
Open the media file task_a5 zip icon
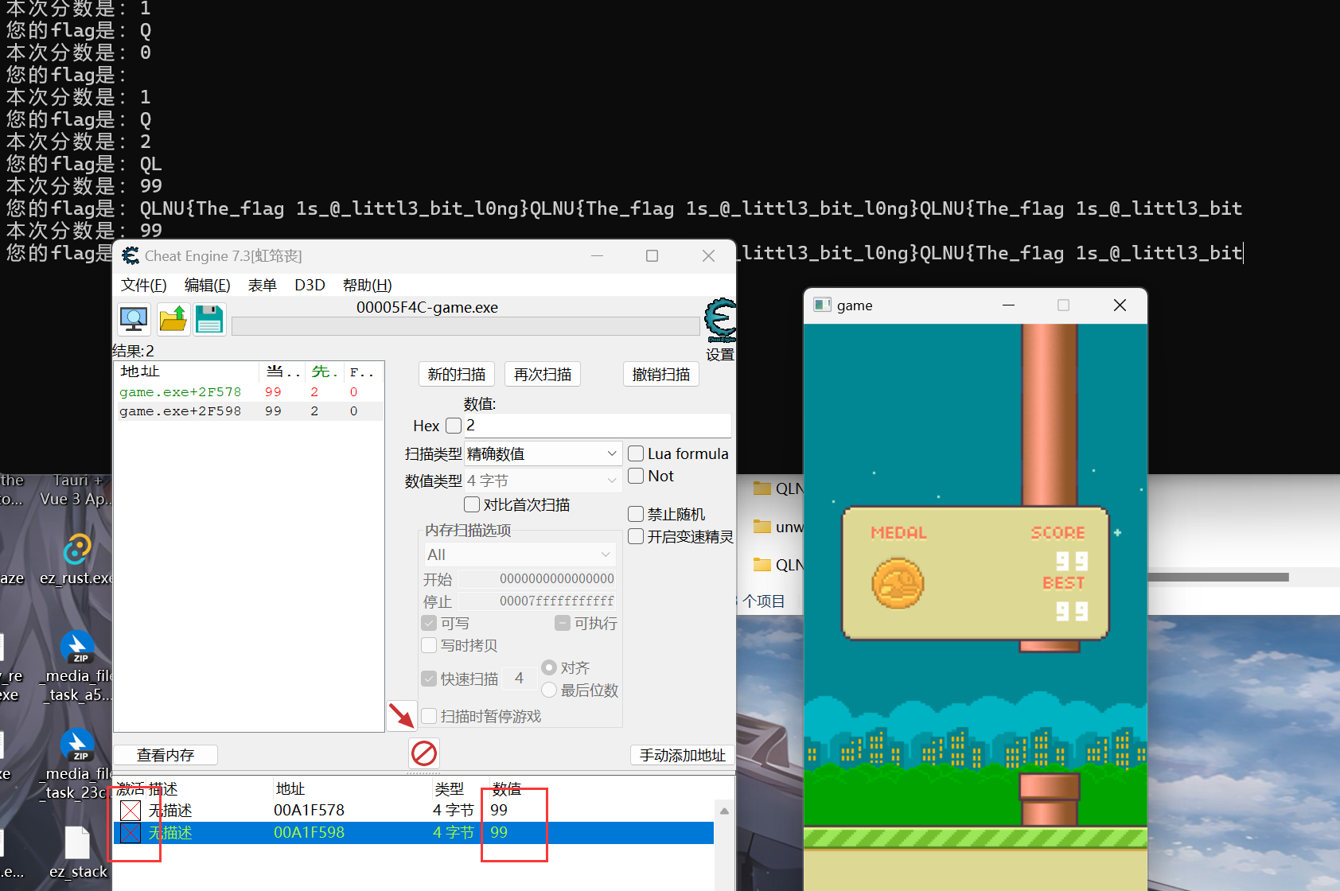point(77,667)
